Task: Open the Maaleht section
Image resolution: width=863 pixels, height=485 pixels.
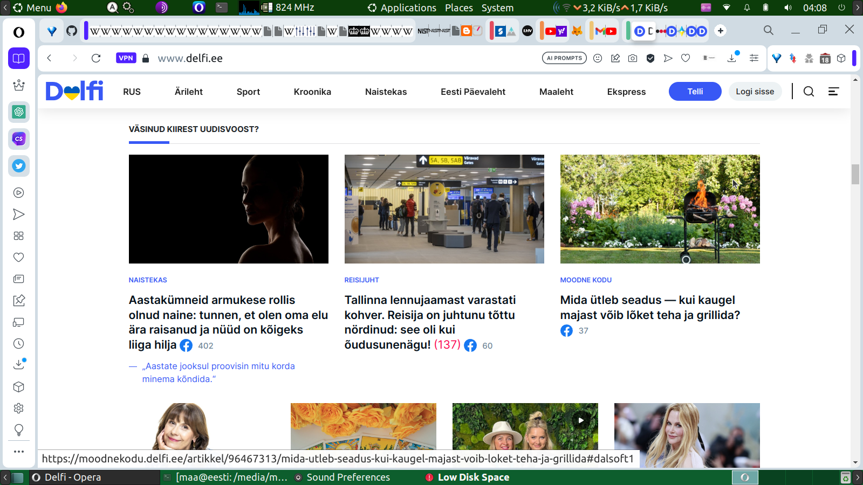Action: pyautogui.click(x=556, y=92)
